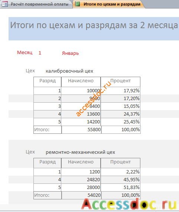Click the month name Январь
This screenshot has height=212, width=179.
coord(70,53)
